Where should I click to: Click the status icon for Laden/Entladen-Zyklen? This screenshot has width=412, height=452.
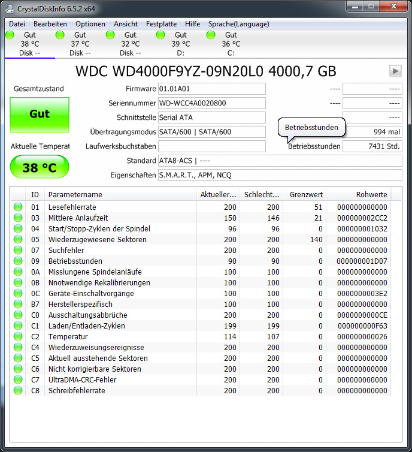click(x=18, y=326)
